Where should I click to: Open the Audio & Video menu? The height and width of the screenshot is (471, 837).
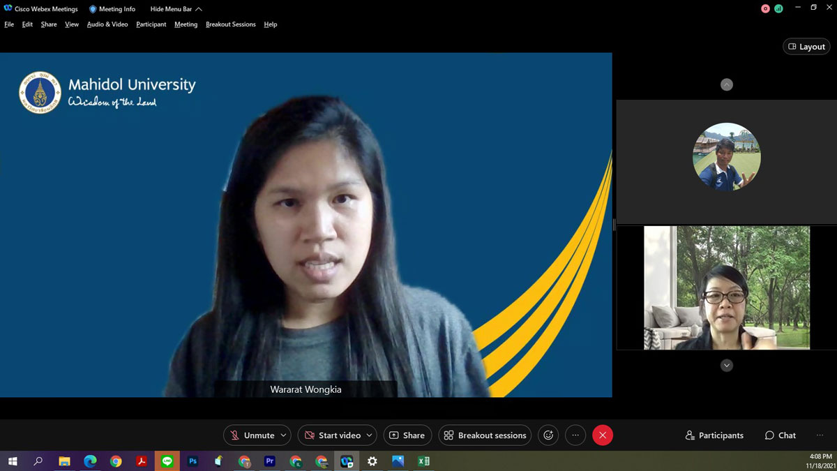click(x=107, y=24)
